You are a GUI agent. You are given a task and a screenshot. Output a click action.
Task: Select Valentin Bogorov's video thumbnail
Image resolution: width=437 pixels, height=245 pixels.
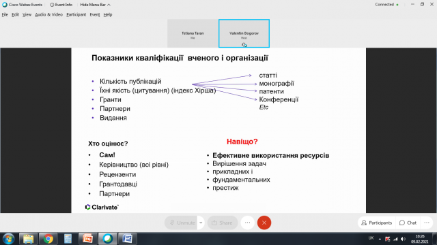pos(244,33)
